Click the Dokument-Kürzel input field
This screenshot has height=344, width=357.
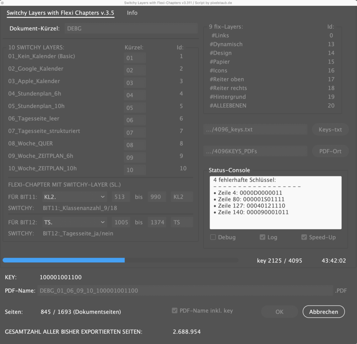coord(131,29)
